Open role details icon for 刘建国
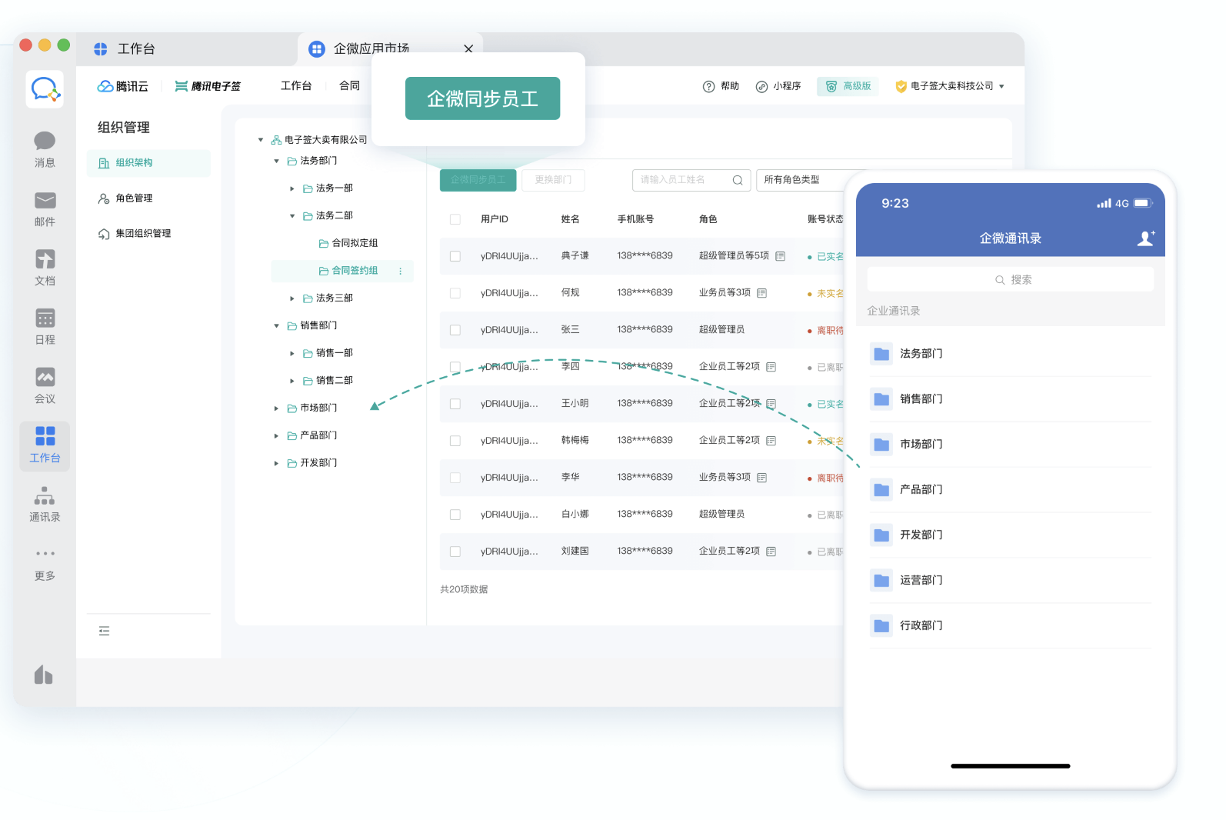 pos(771,552)
